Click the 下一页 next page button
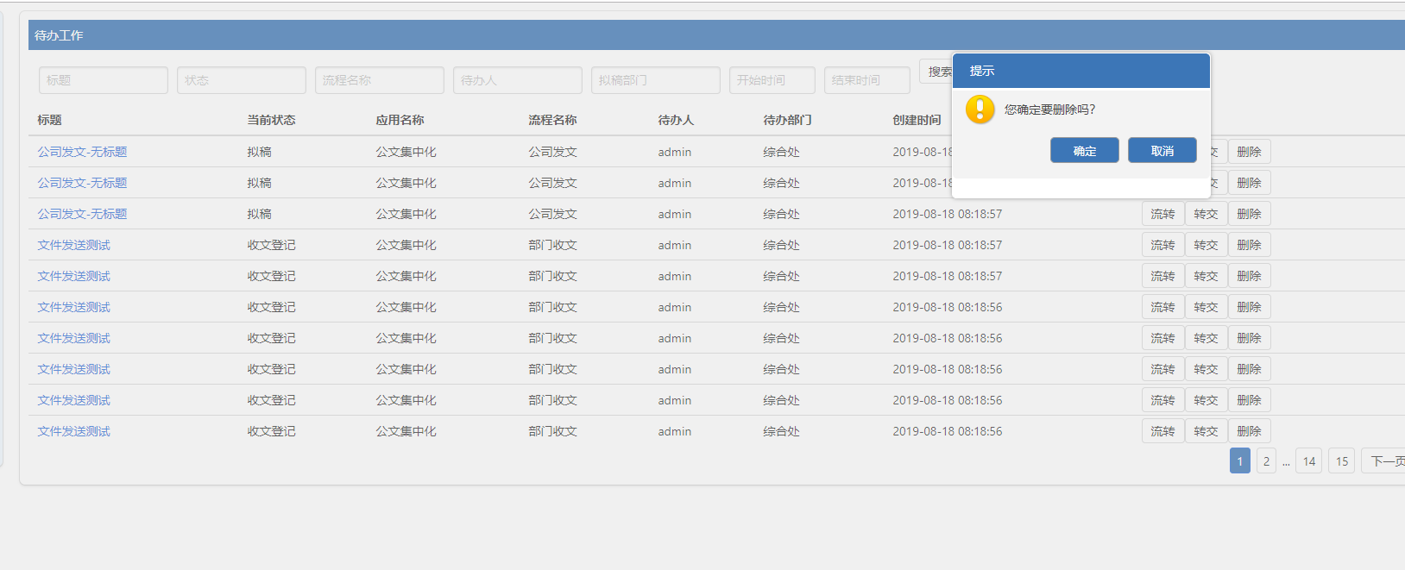This screenshot has width=1405, height=570. [1384, 460]
